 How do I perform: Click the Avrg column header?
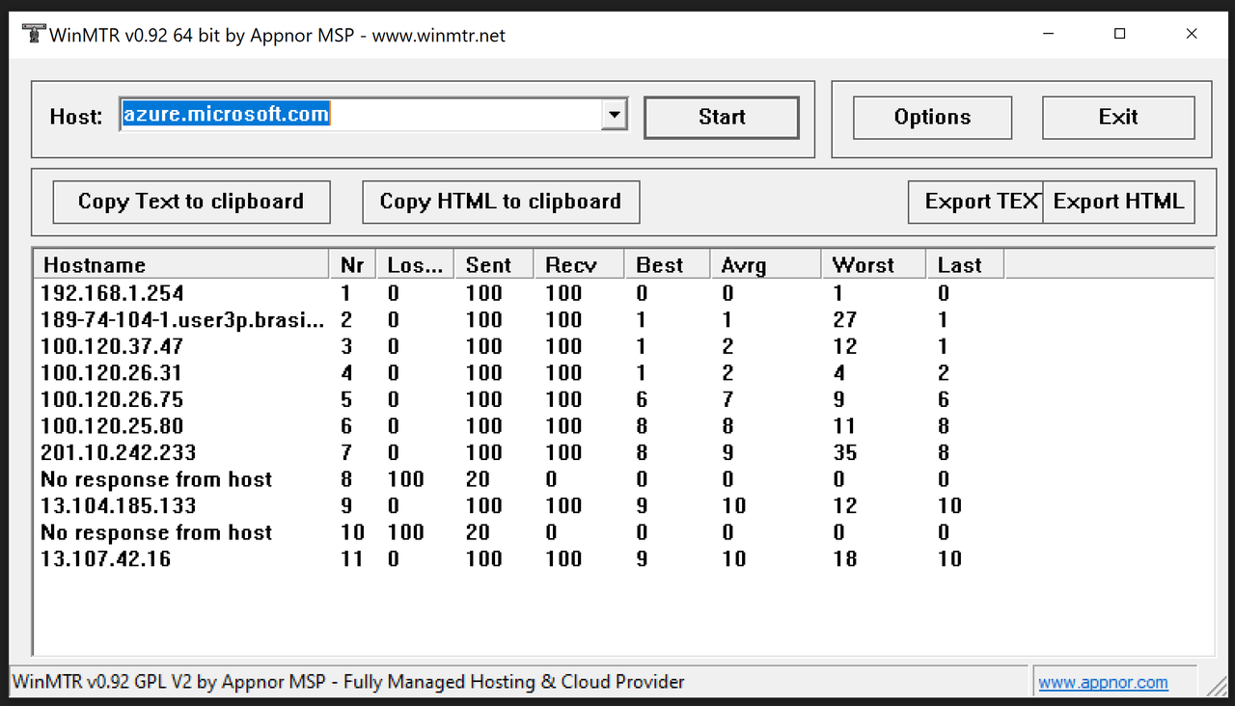point(766,264)
